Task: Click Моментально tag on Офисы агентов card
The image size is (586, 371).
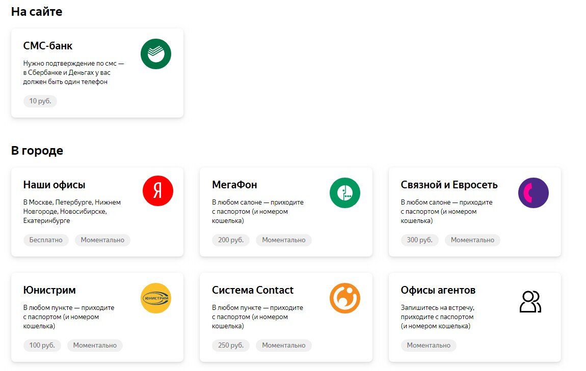Action: [429, 345]
